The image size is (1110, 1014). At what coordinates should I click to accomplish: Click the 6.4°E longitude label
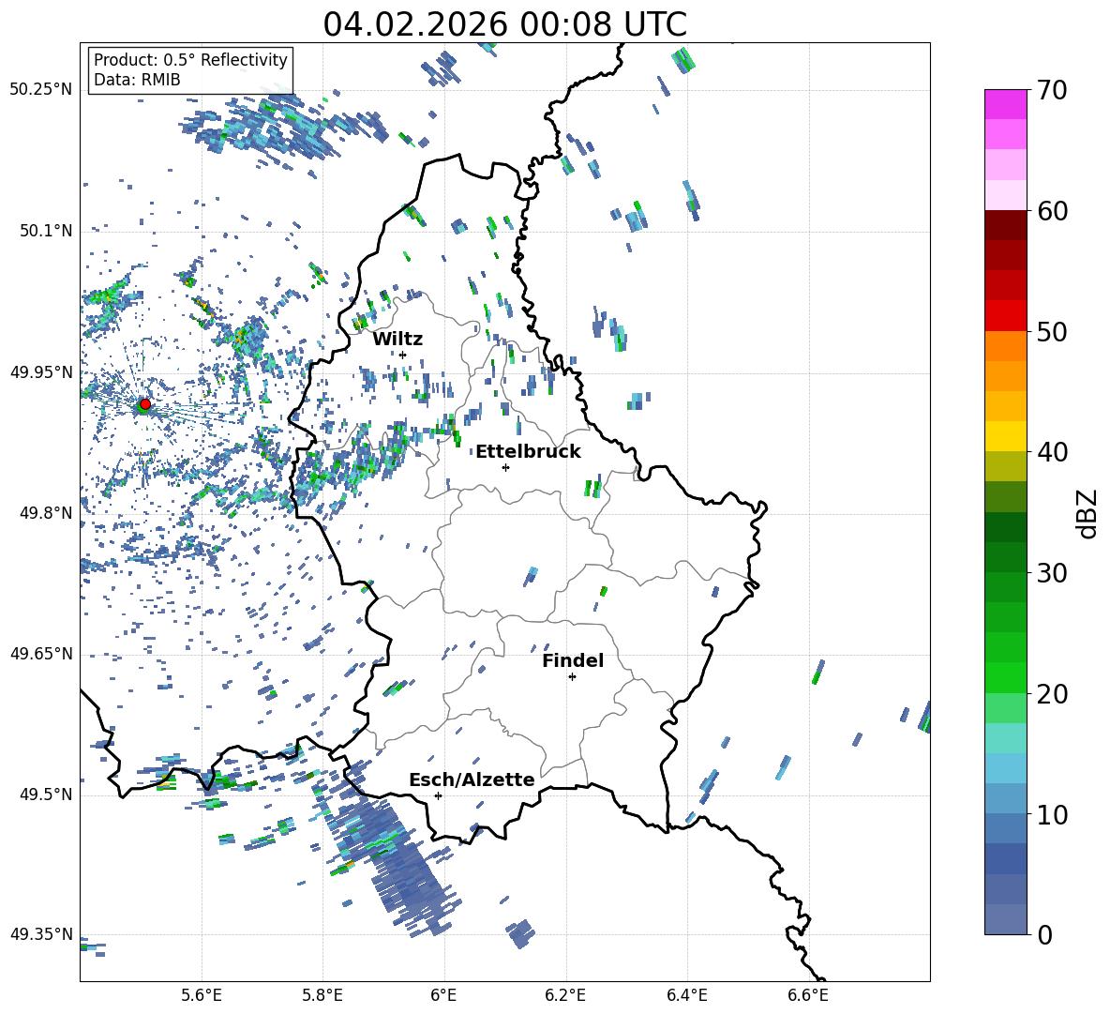[686, 995]
